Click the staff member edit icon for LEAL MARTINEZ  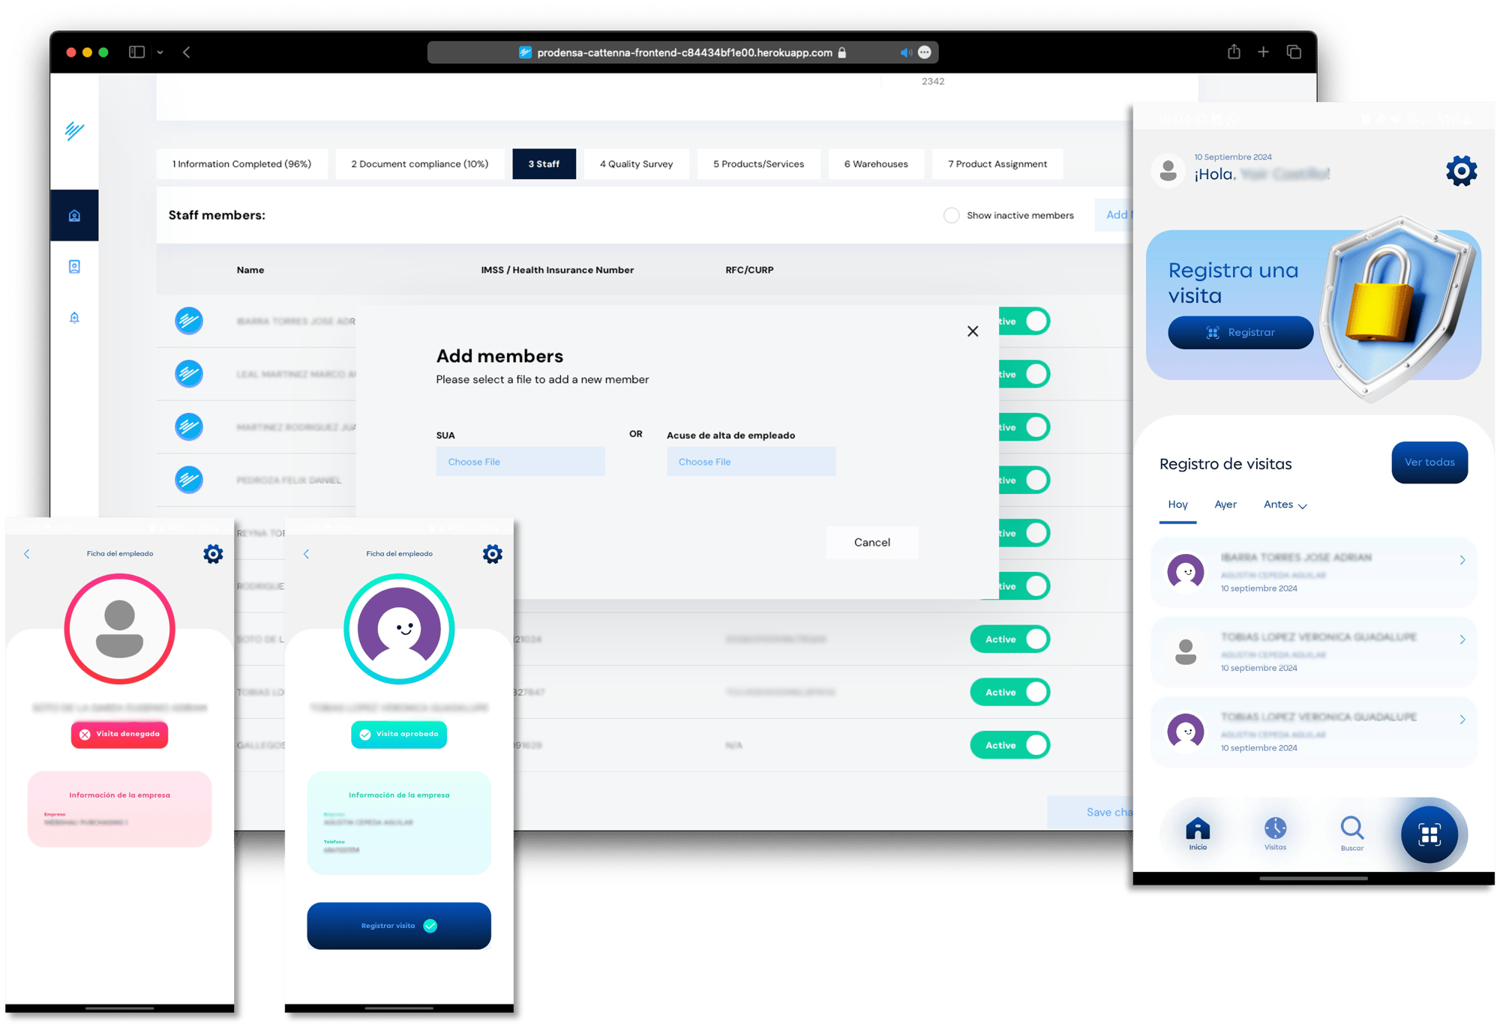[189, 374]
